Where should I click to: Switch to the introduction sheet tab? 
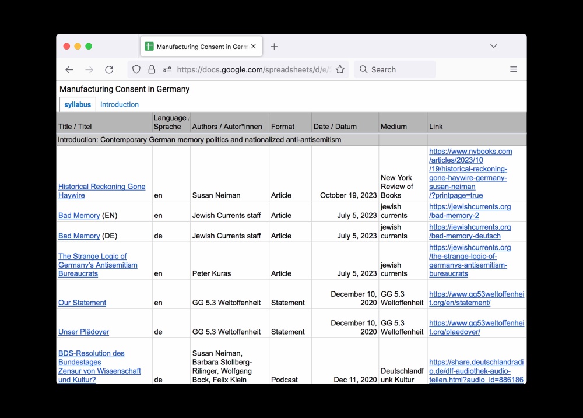click(120, 105)
